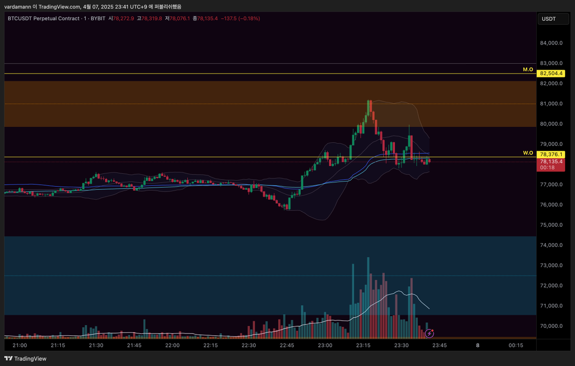Image resolution: width=575 pixels, height=366 pixels.
Task: Click the 21:45 time axis label
Action: [134, 345]
